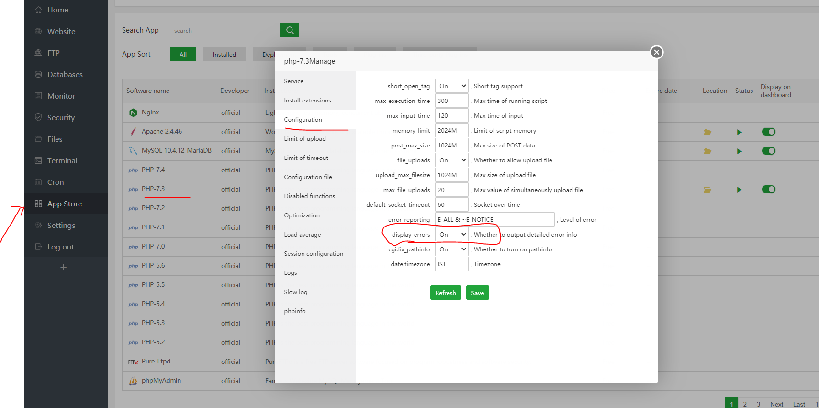Click the plus icon in sidebar

(x=63, y=267)
